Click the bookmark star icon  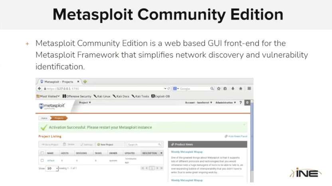pos(219,89)
